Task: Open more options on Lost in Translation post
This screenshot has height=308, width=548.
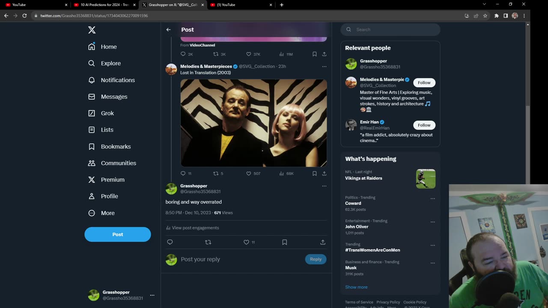Action: click(x=324, y=66)
